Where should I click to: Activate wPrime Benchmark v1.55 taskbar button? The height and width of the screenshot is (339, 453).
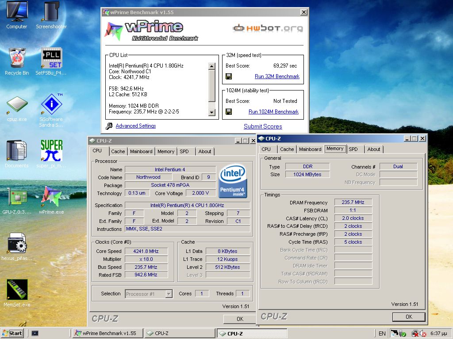pyautogui.click(x=108, y=333)
